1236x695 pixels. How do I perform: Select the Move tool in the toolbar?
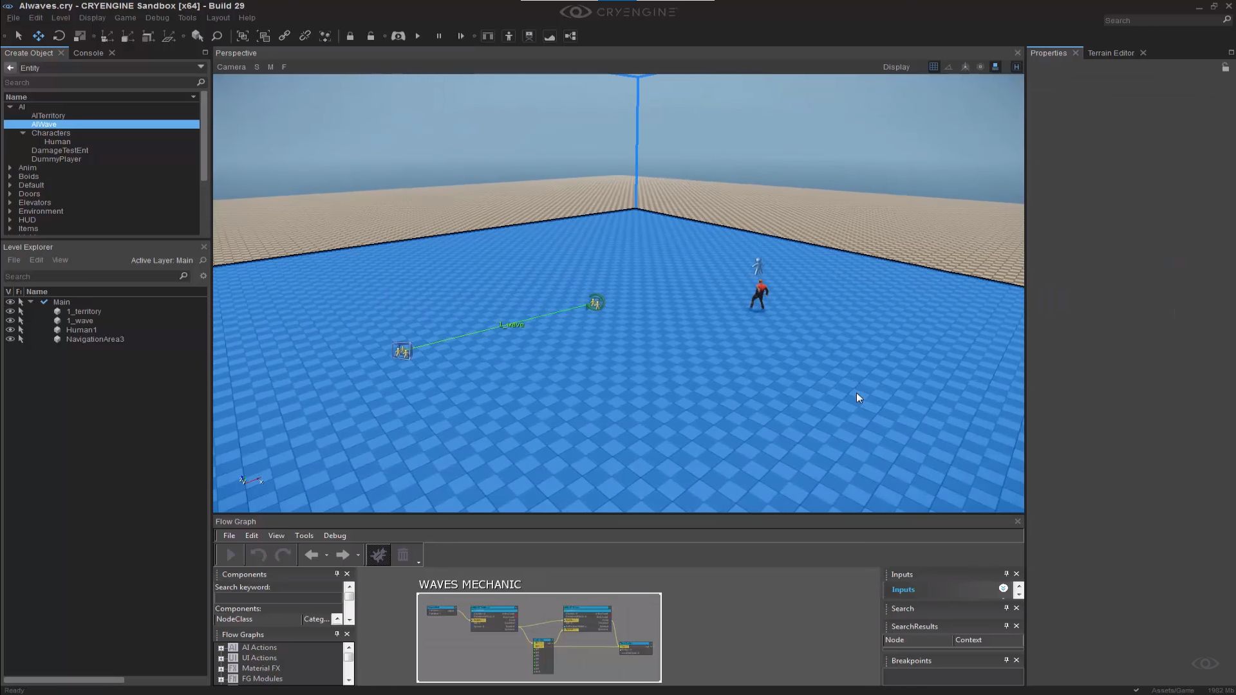coord(39,36)
